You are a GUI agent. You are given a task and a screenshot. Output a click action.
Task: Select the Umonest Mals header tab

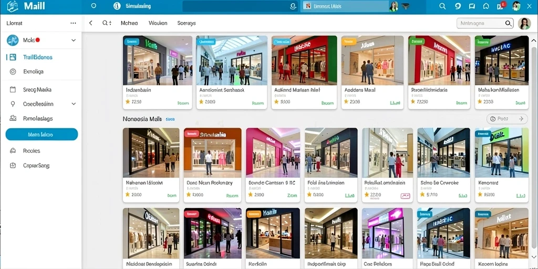(344, 6)
